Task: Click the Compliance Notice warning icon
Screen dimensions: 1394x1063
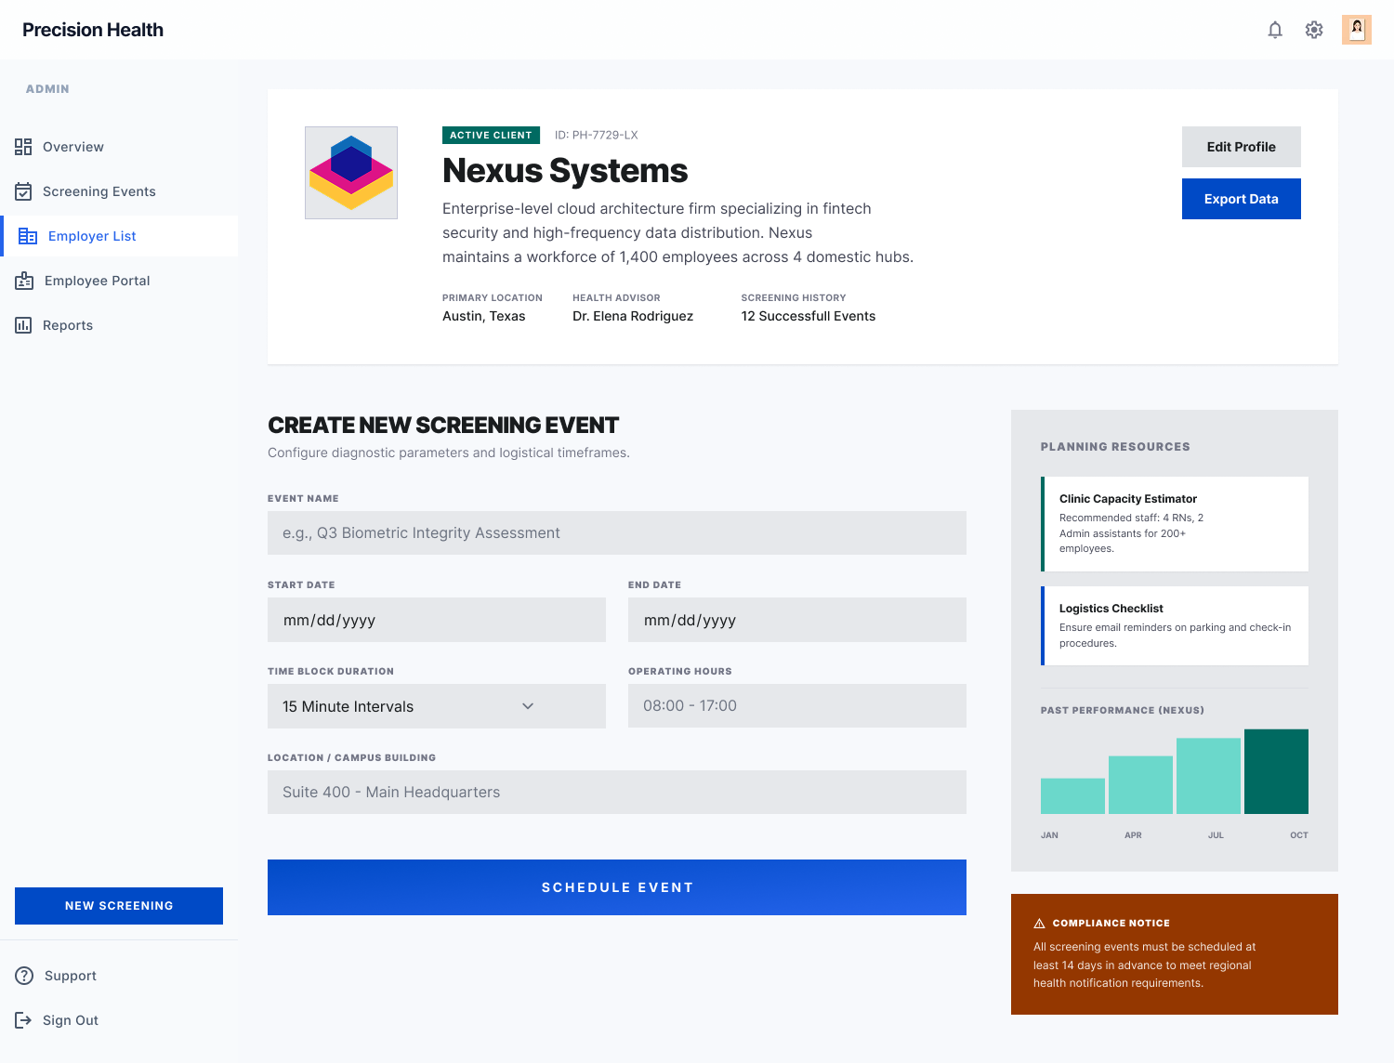Action: click(1039, 924)
